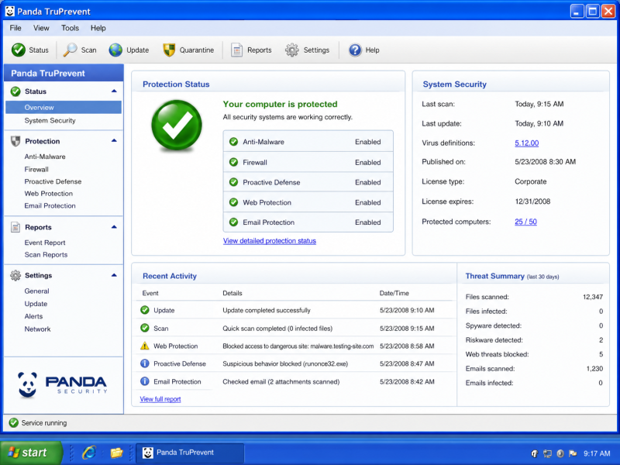The width and height of the screenshot is (620, 465).
Task: Click the 25 / 50 protected computers link
Action: pyautogui.click(x=526, y=222)
